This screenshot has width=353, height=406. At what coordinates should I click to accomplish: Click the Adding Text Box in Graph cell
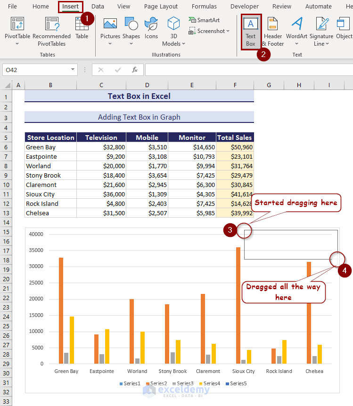139,117
